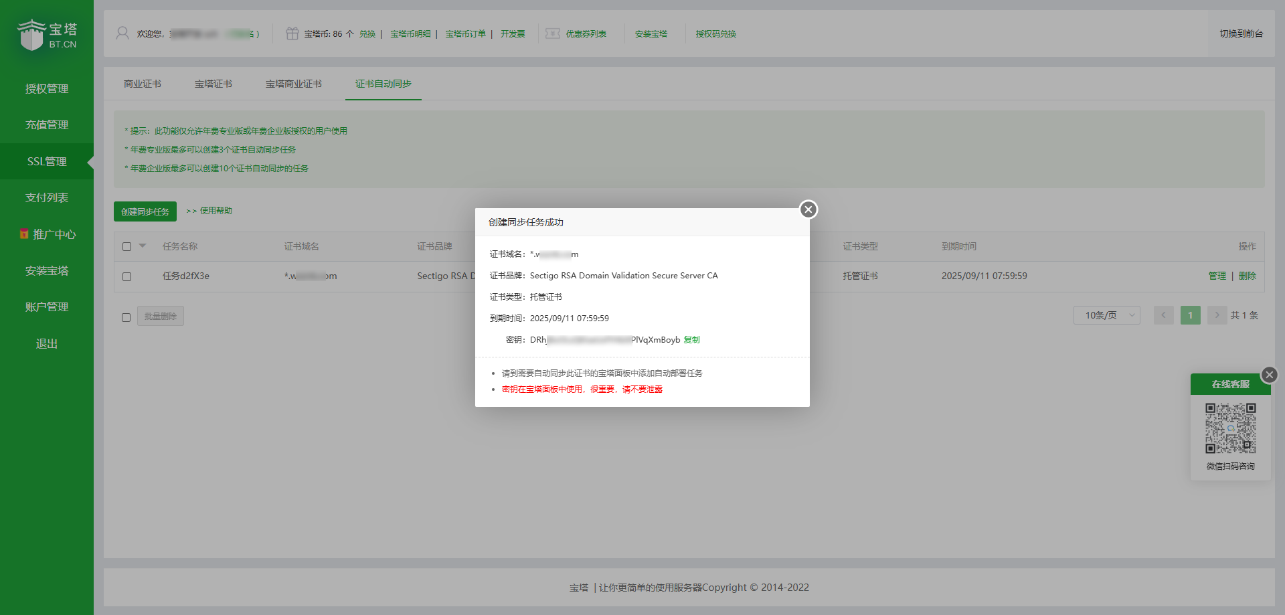
Task: Check the row for 任务d2fX3e
Action: click(x=126, y=276)
